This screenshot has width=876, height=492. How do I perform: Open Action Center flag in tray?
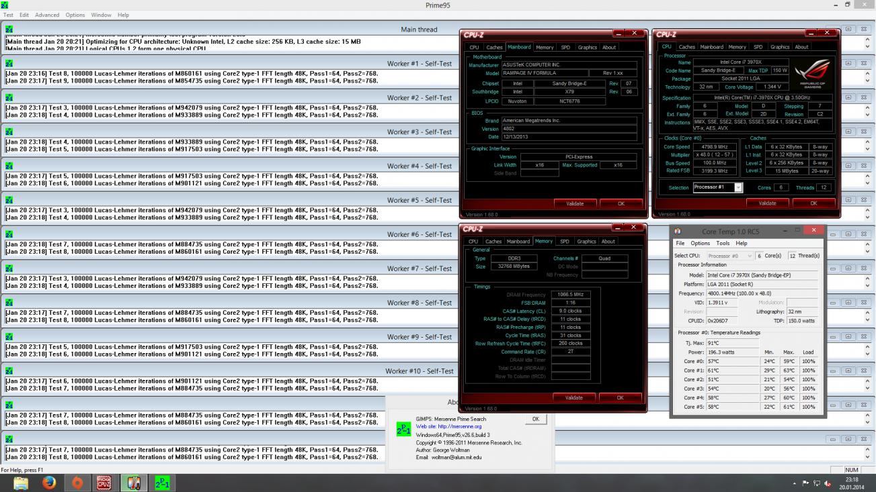805,483
